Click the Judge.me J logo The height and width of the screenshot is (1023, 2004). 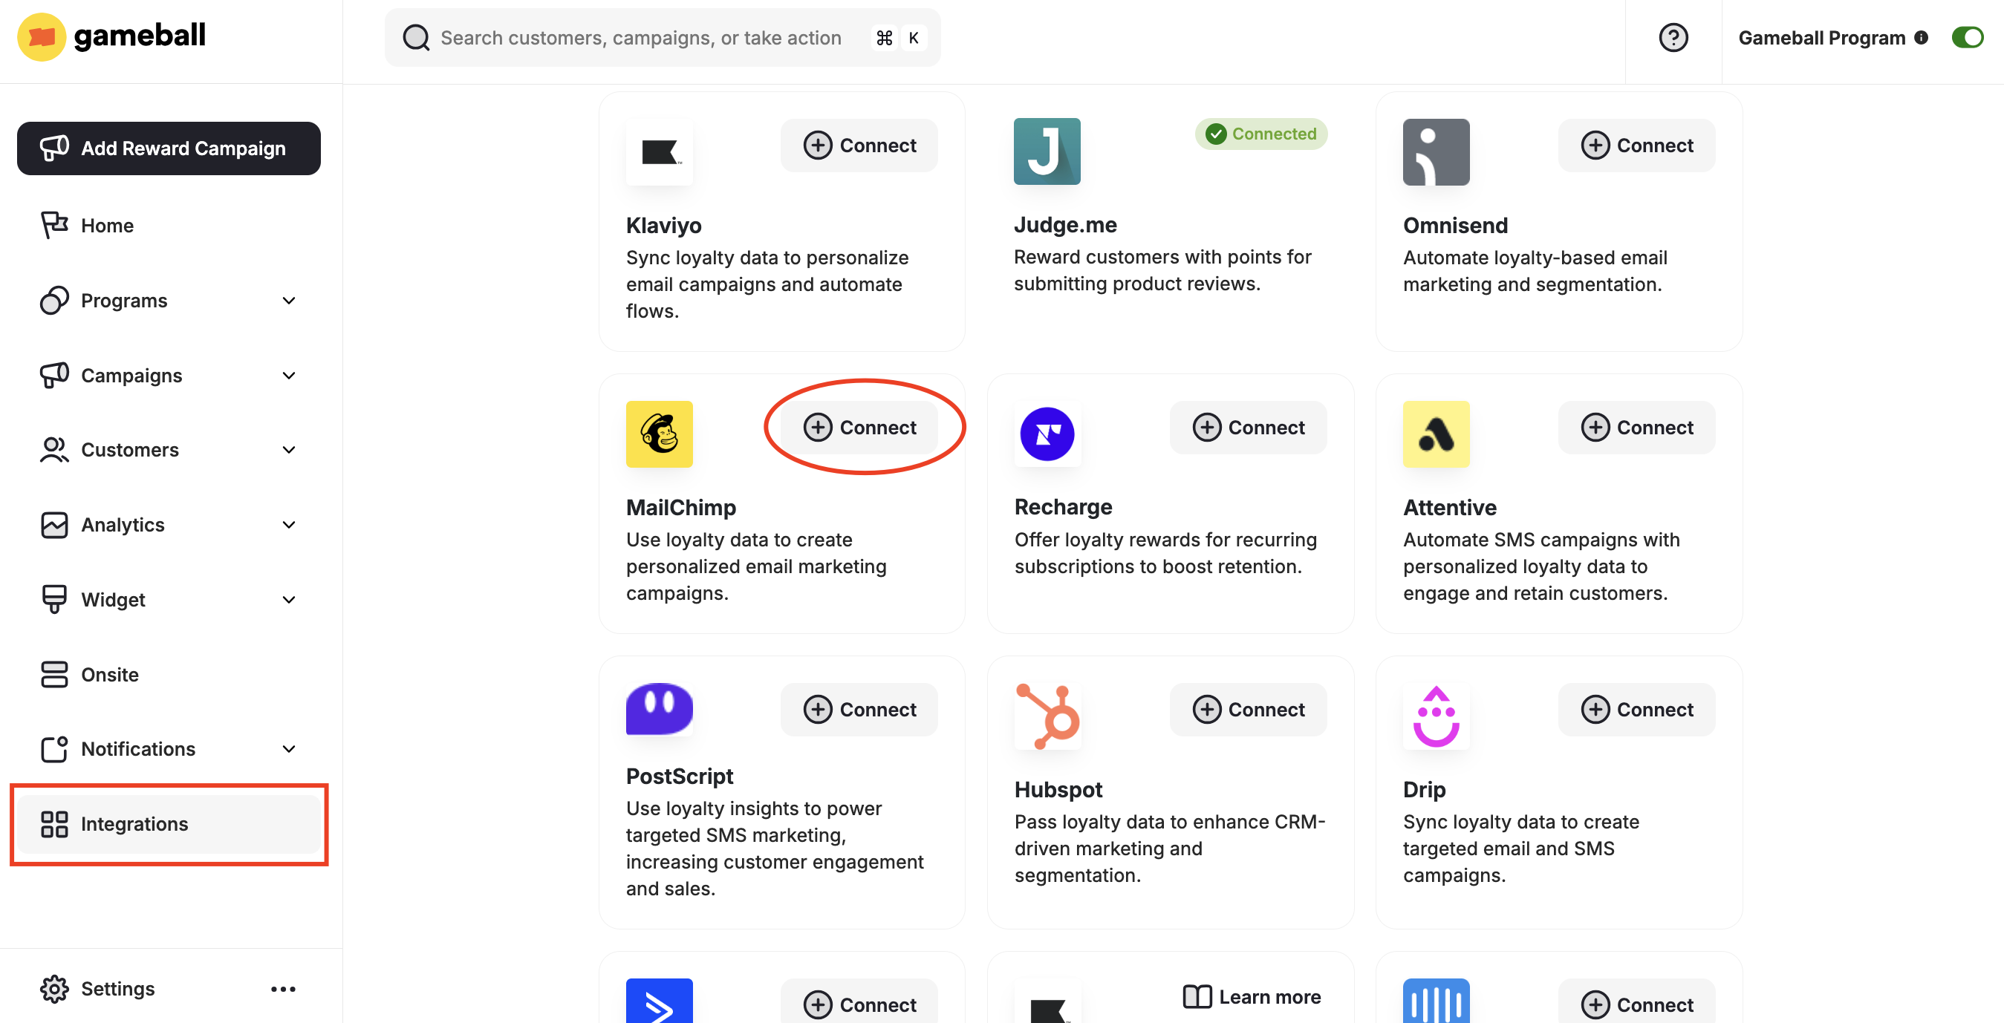[1047, 151]
